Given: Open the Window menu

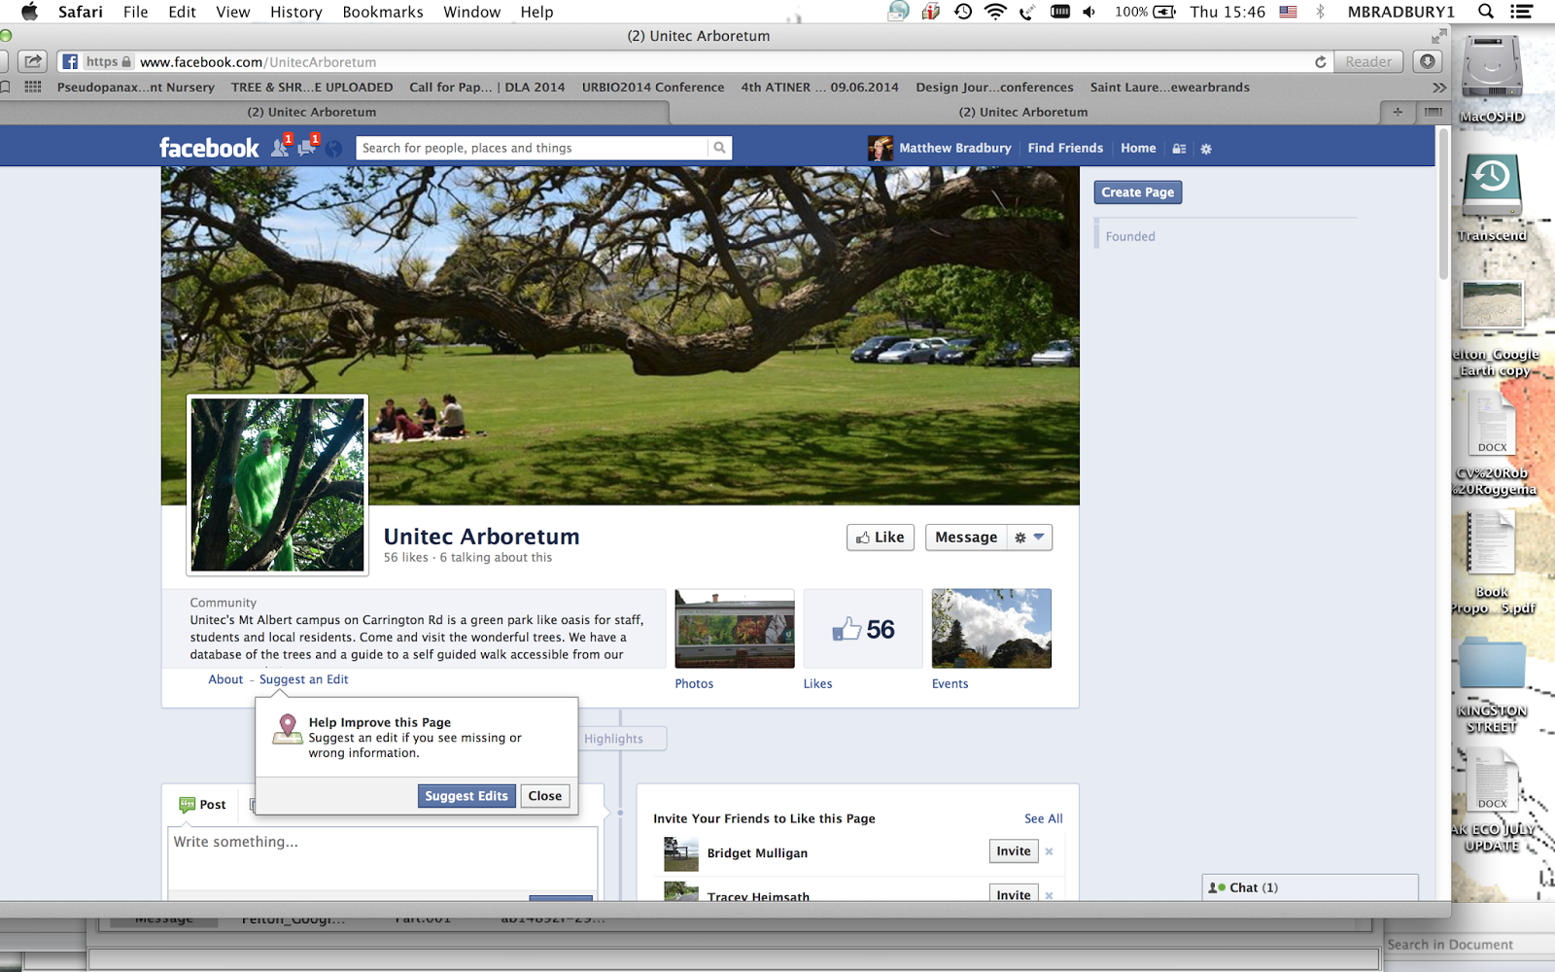Looking at the screenshot, I should point(472,12).
